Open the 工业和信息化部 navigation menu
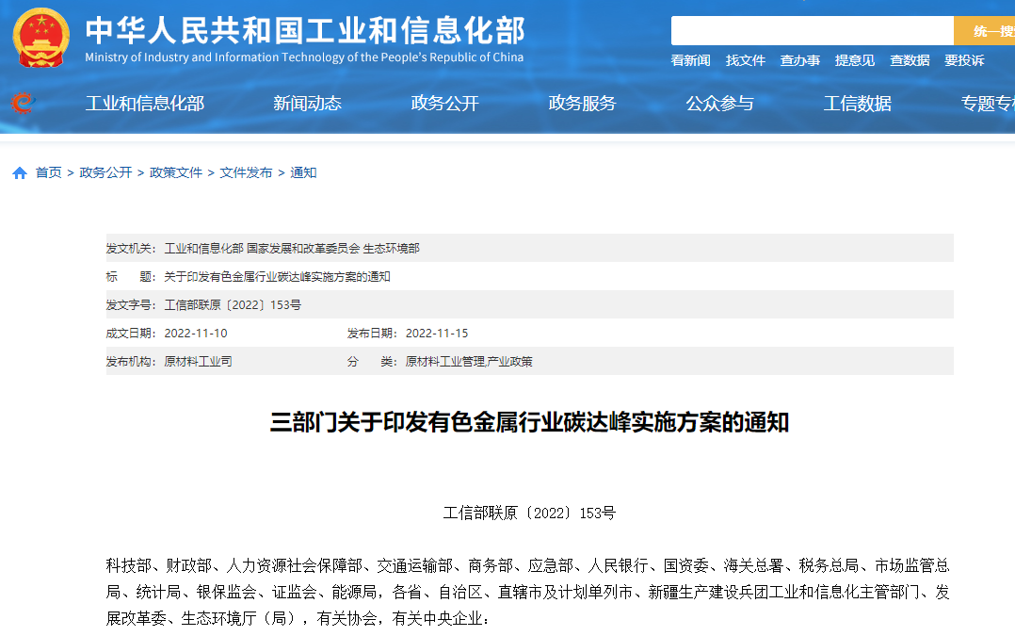 147,104
